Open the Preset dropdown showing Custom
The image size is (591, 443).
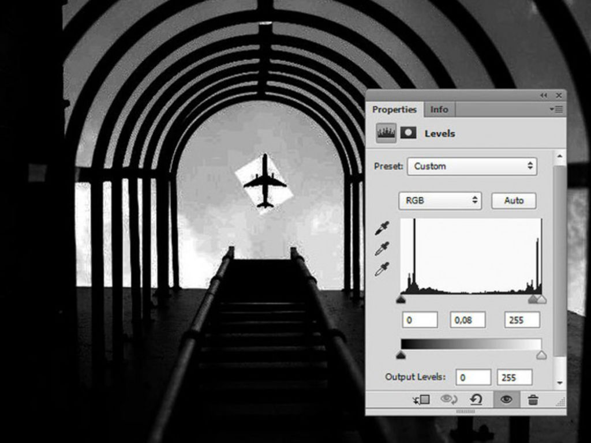tap(472, 166)
